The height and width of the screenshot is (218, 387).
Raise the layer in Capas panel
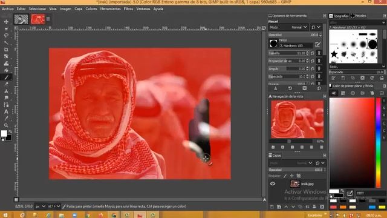286,206
